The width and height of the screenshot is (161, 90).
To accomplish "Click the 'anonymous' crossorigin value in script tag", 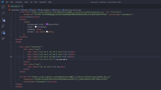I will click(41, 82).
